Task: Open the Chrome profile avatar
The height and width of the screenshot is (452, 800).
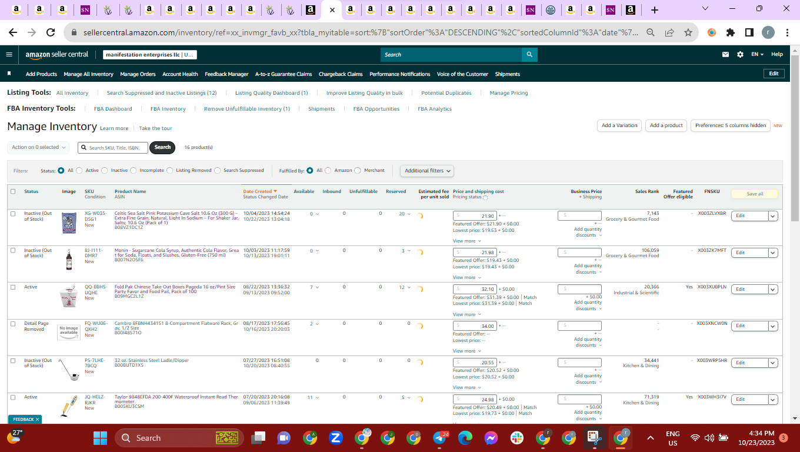Action: point(768,33)
